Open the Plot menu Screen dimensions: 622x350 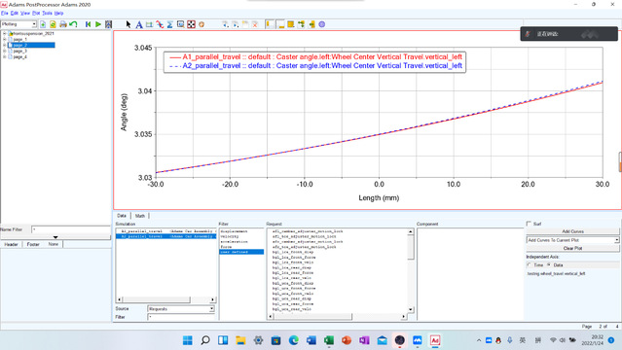coord(36,13)
